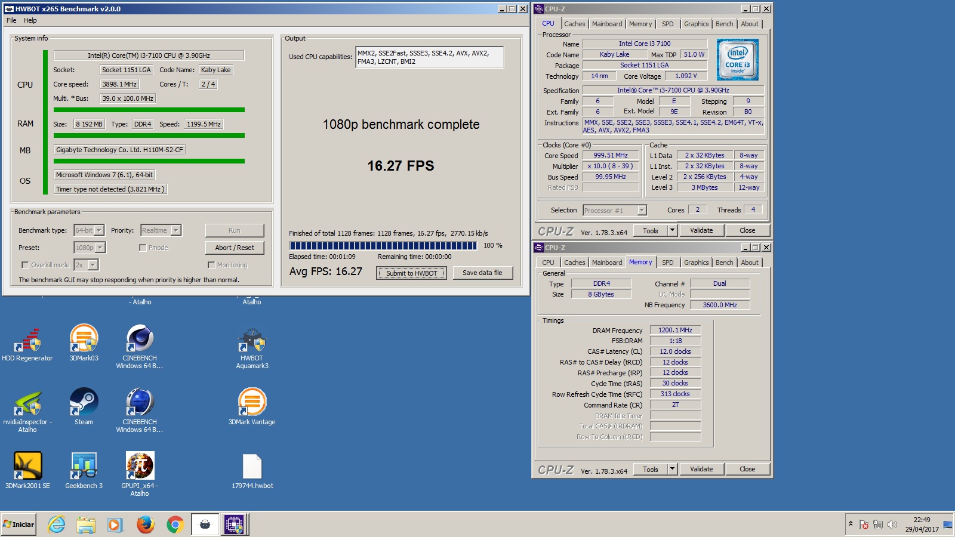Open Windows Explorer folder in taskbar

[86, 524]
